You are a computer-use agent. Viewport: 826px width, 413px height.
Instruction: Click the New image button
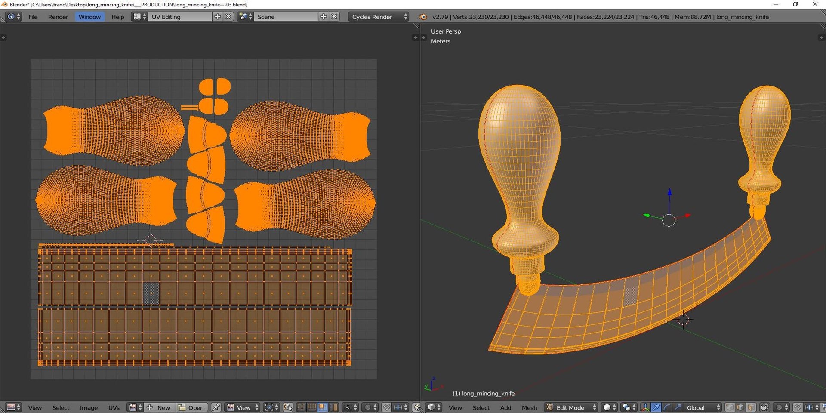pyautogui.click(x=159, y=407)
